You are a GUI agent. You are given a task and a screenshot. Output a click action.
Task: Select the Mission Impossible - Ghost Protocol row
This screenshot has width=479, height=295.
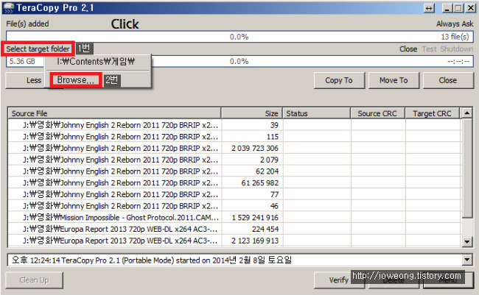pyautogui.click(x=234, y=218)
